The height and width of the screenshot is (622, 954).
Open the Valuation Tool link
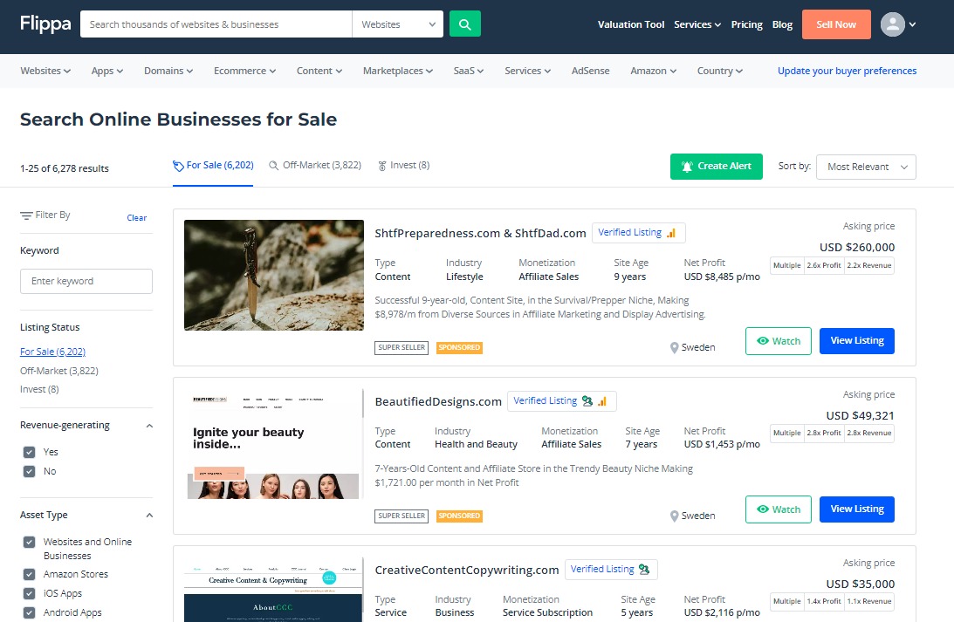tap(631, 24)
